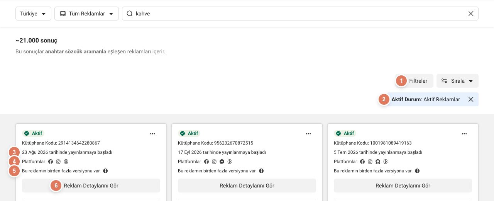Click the search magnifier icon

coord(130,14)
